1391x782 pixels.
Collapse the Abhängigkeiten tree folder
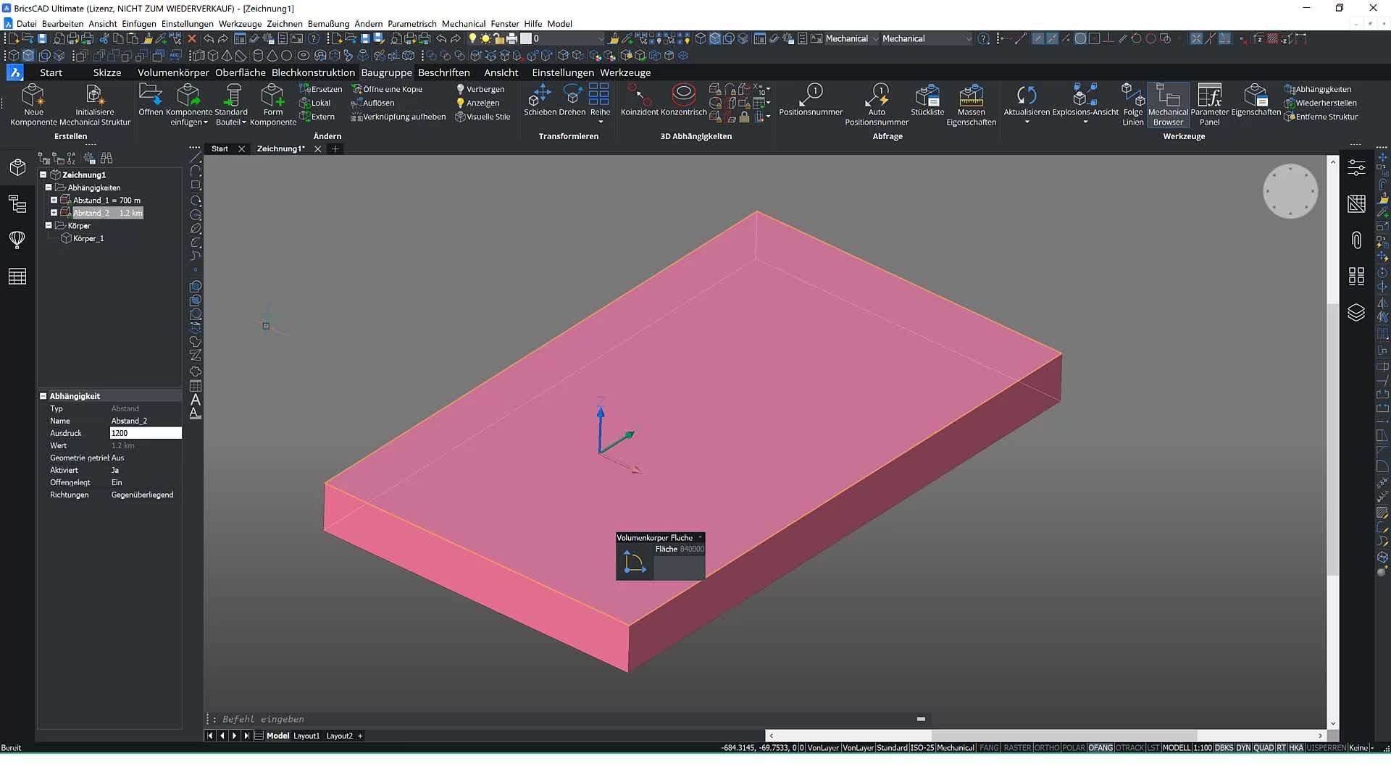point(49,187)
